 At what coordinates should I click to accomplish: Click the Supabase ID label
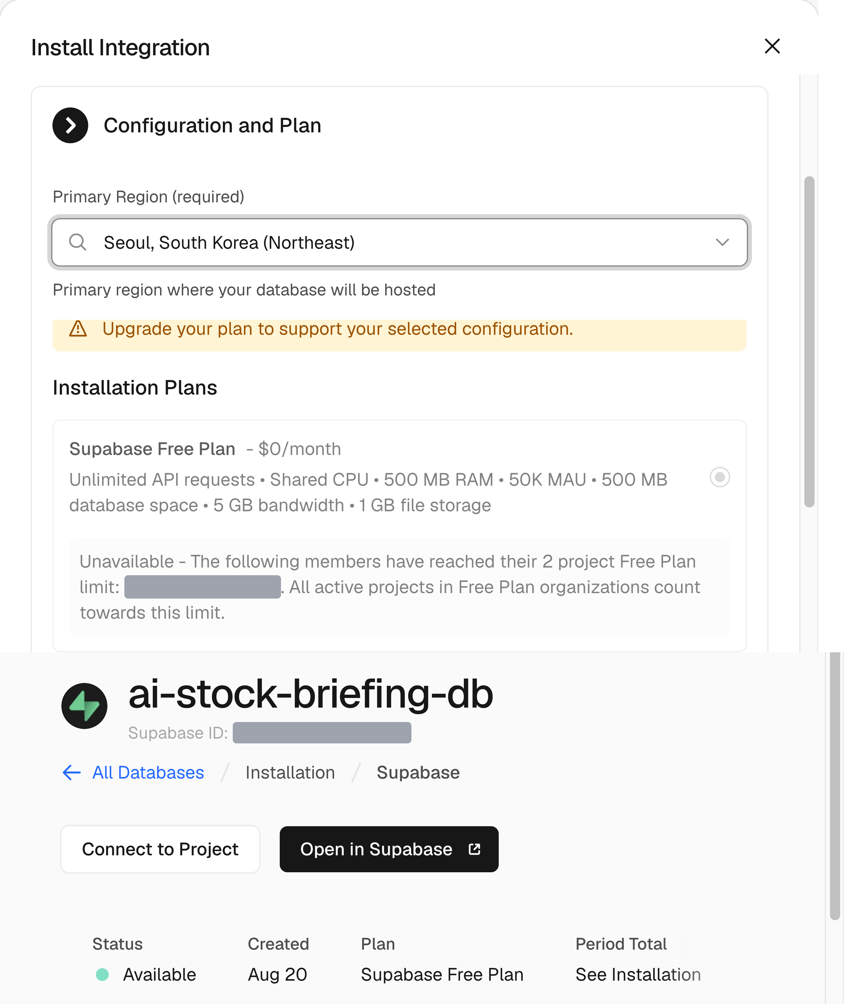[x=178, y=733]
